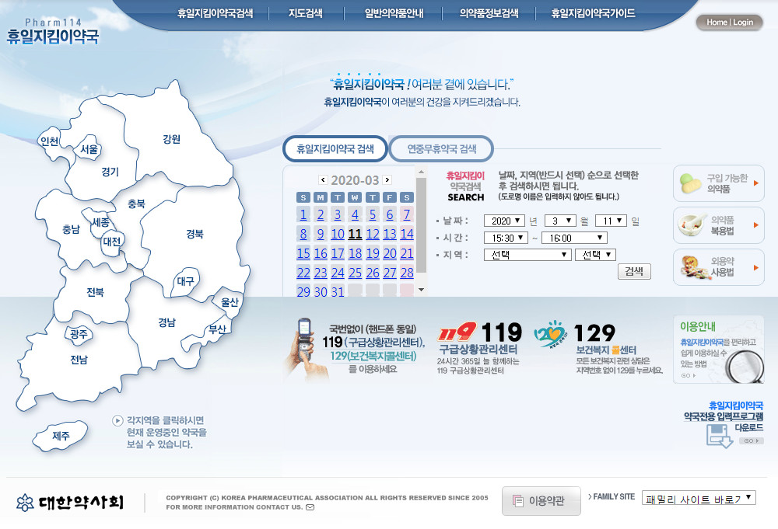Click the 검색 search button
This screenshot has width=778, height=529.
tap(634, 271)
